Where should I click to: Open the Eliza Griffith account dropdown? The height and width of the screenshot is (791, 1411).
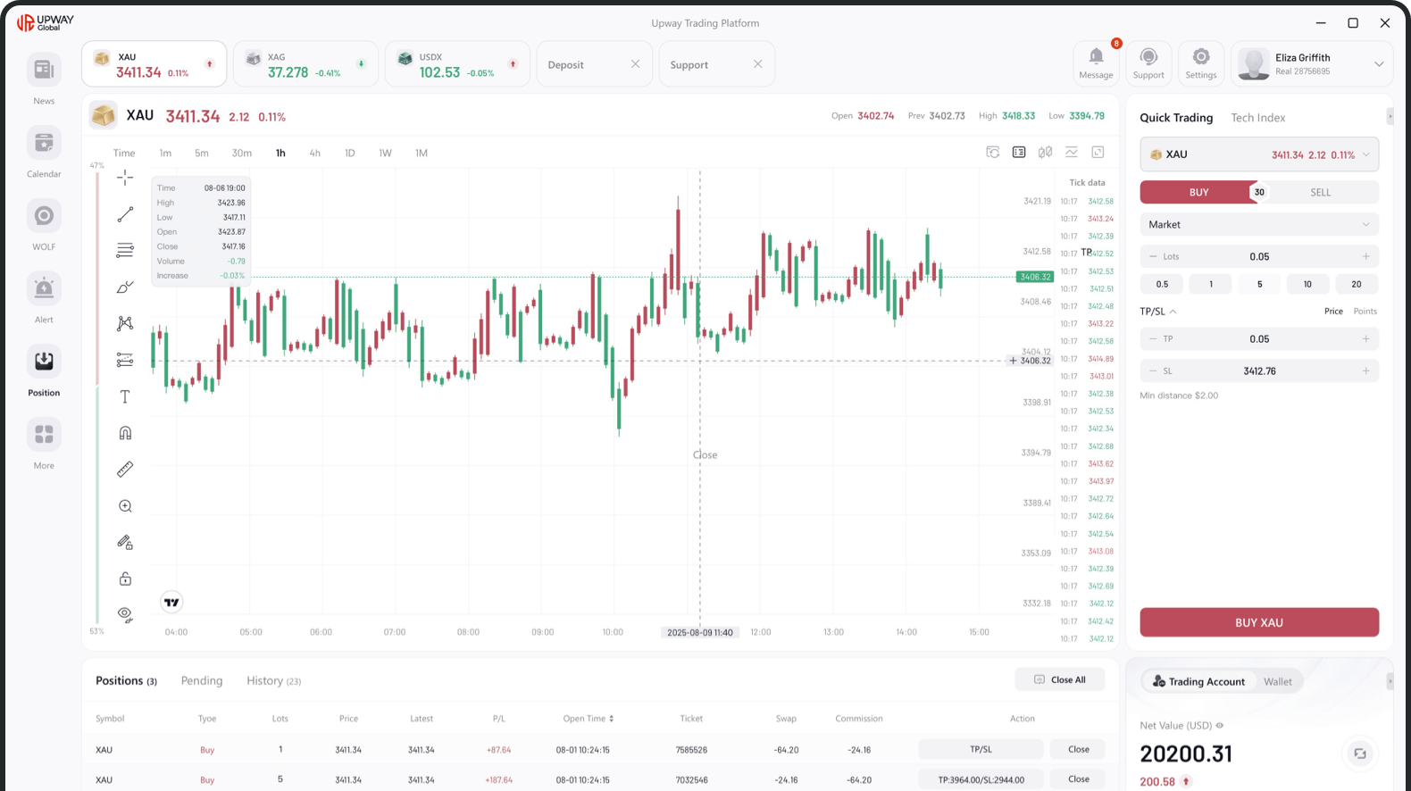[1378, 64]
